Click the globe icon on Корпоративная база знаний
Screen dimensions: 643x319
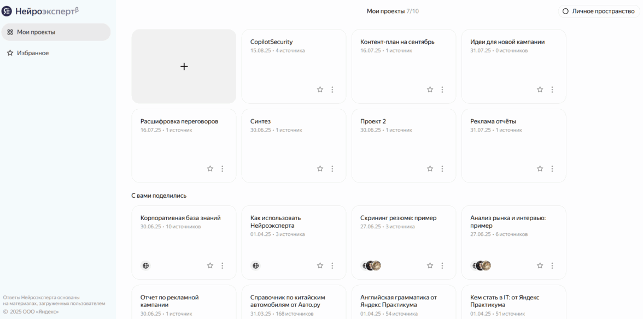145,265
